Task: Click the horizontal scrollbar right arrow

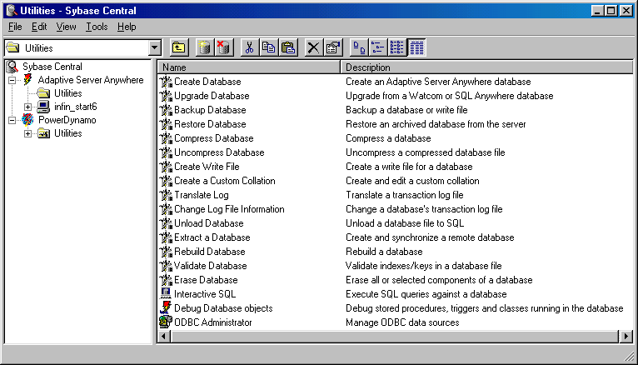Action: click(626, 337)
